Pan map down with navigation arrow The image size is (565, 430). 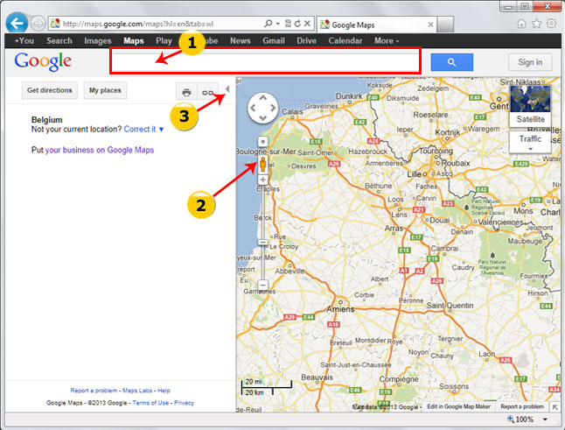263,118
